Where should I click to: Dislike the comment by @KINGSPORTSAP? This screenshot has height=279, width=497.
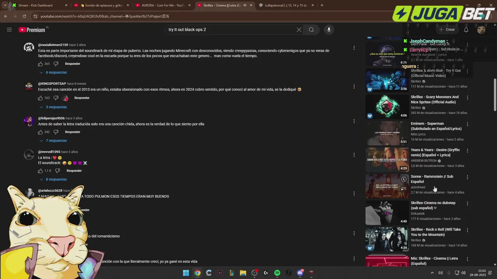pyautogui.click(x=56, y=98)
